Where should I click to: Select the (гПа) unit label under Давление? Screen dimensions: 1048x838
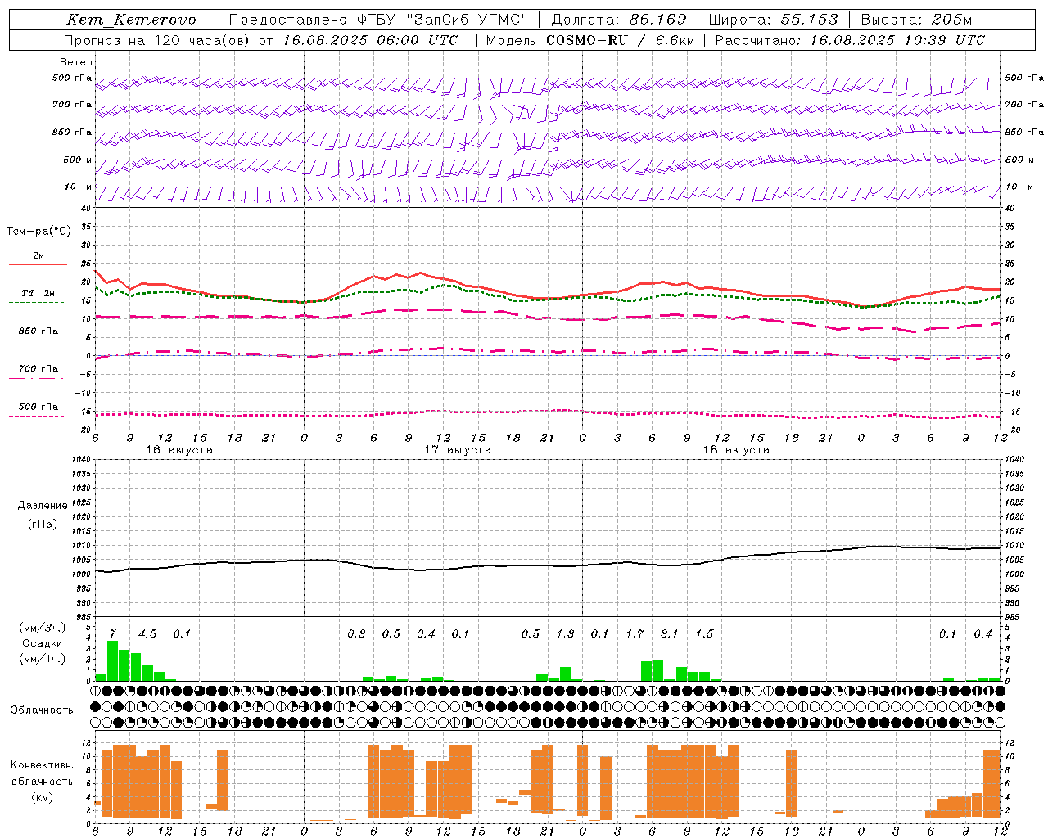pos(43,525)
